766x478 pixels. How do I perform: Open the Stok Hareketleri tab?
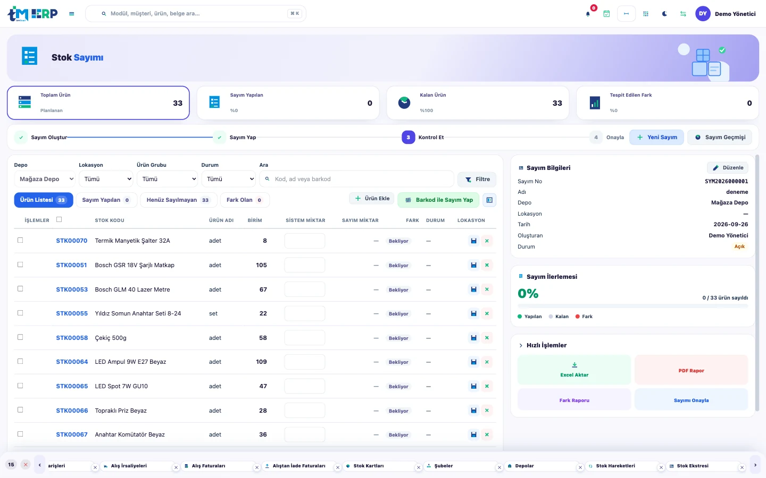[x=615, y=466]
